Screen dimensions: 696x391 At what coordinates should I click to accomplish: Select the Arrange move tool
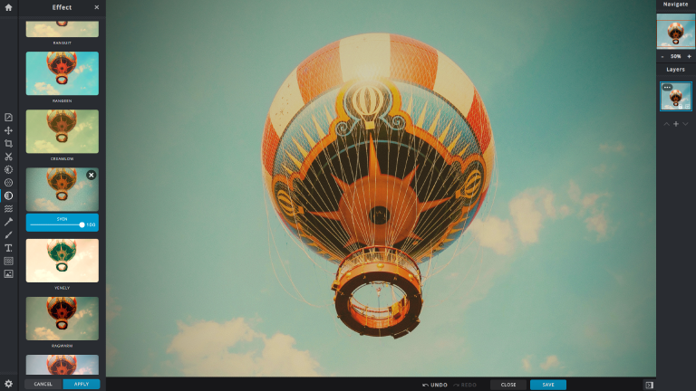(8, 130)
